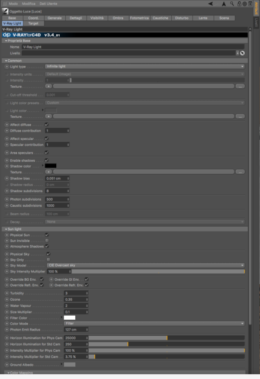Click the small arrow button in Livello field
Viewport: 260px width, 379px height.
tap(237, 53)
